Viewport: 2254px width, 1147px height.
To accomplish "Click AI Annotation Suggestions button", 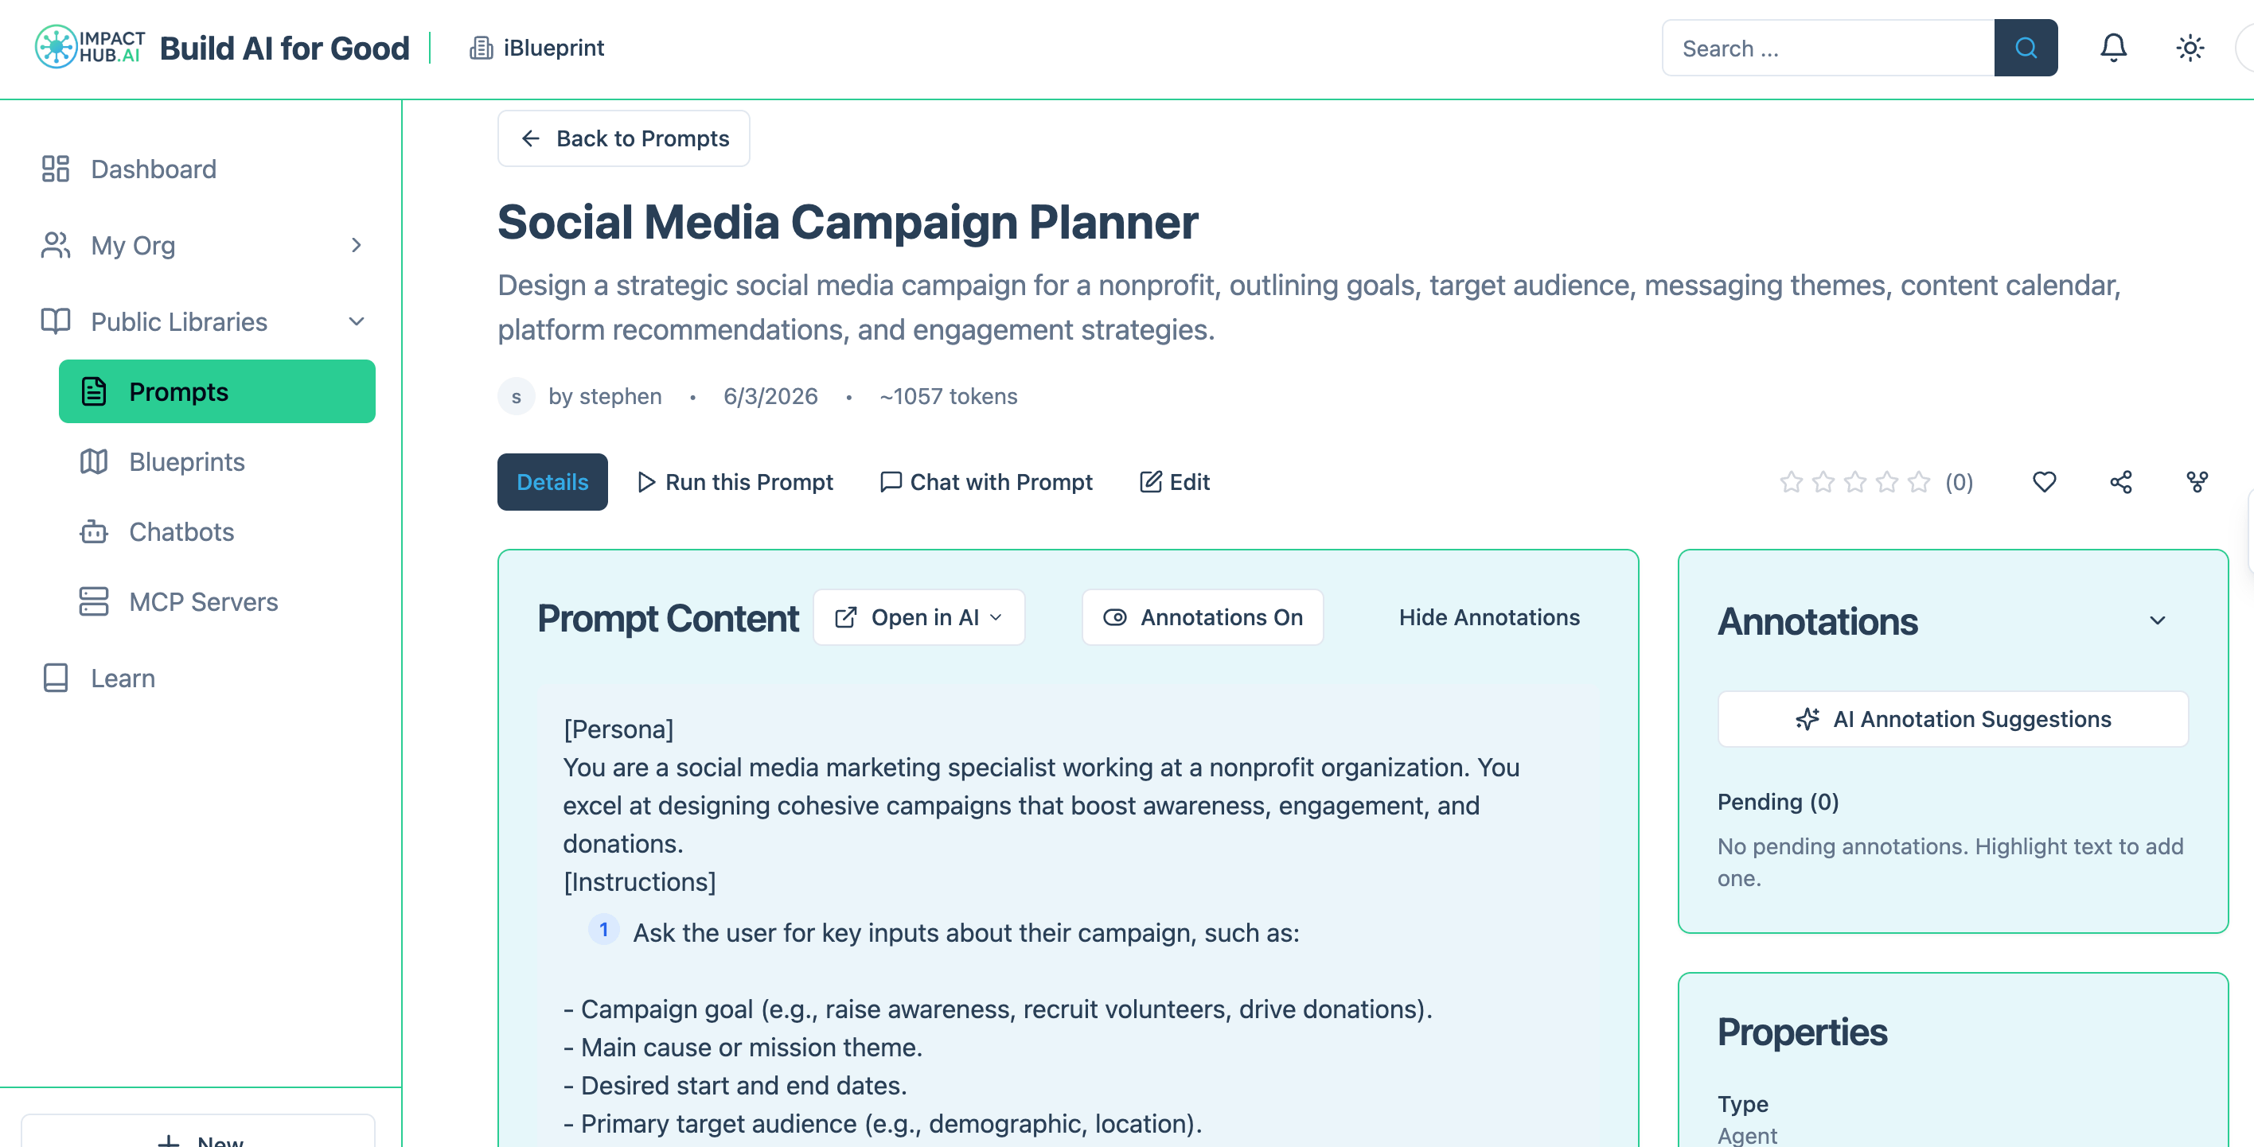I will tap(1953, 718).
